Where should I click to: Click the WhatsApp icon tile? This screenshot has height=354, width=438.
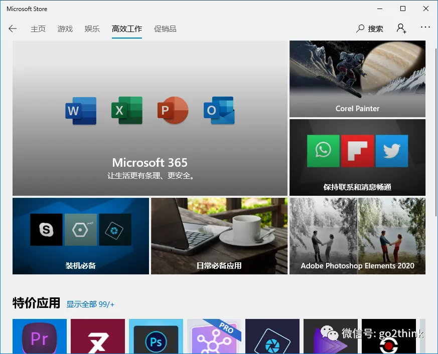323,151
